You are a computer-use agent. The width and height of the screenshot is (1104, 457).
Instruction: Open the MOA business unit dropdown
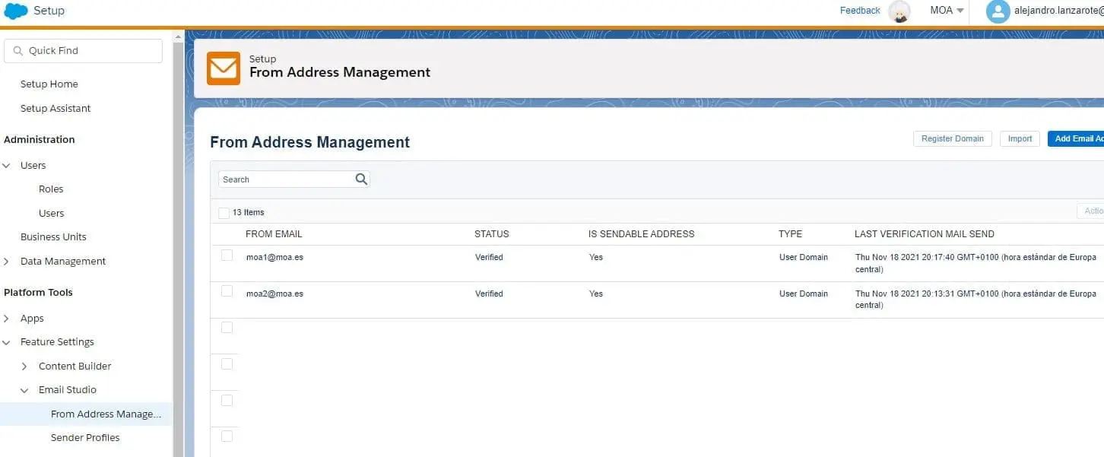[x=947, y=11]
